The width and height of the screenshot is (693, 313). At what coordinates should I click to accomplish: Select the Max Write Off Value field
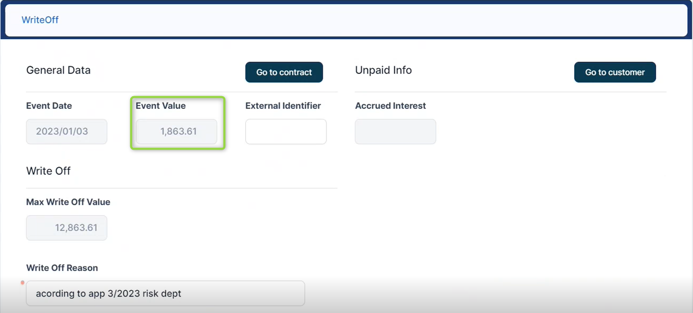coord(67,228)
